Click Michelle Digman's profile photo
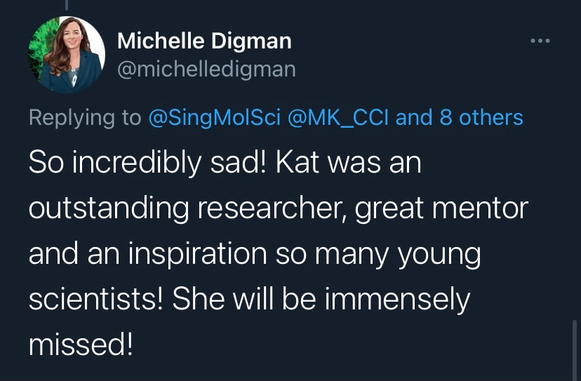581x381 pixels. 67,55
